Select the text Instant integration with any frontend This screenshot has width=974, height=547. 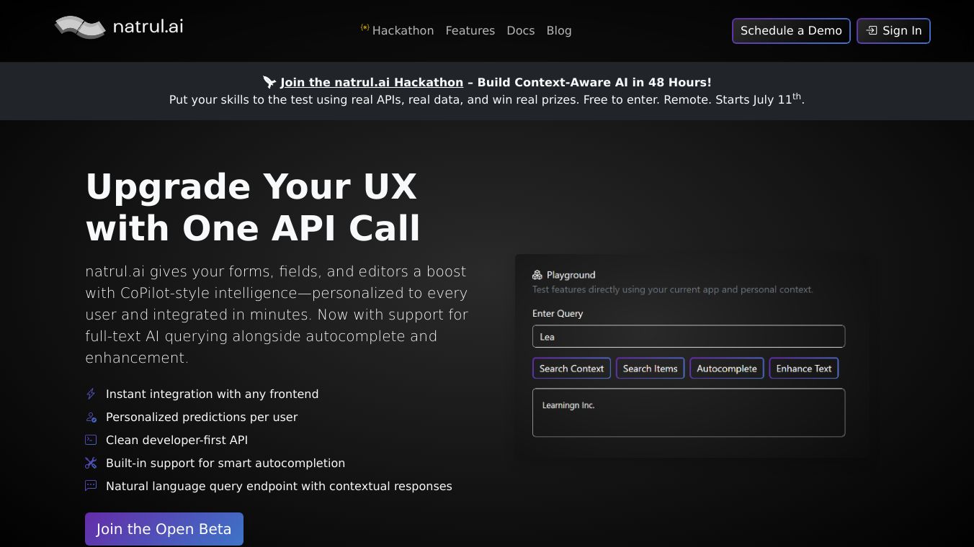click(213, 394)
